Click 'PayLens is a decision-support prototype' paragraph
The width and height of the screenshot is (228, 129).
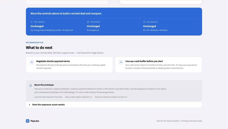100,91
